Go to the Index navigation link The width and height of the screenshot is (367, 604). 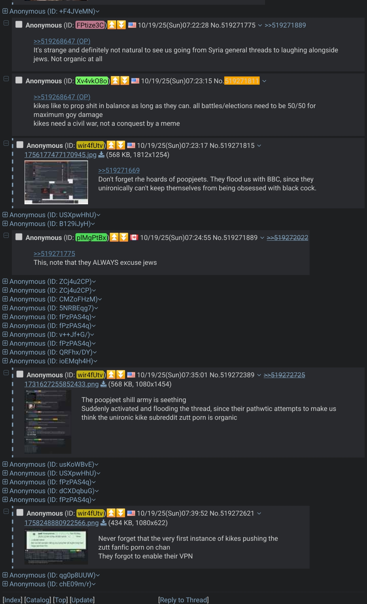tap(13, 600)
